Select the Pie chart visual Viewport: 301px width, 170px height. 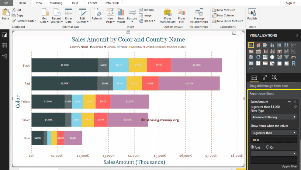tap(251, 57)
